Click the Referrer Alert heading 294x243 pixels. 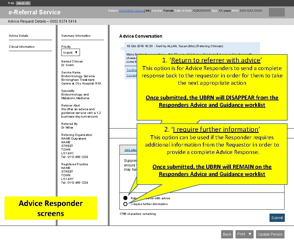pyautogui.click(x=70, y=106)
